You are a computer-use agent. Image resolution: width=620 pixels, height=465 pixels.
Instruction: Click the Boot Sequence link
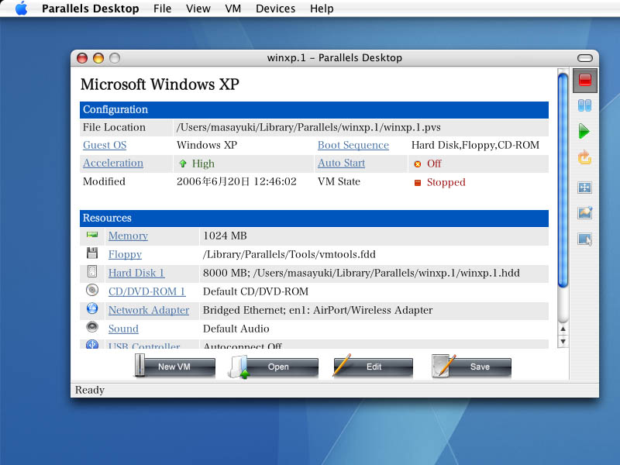coord(353,145)
